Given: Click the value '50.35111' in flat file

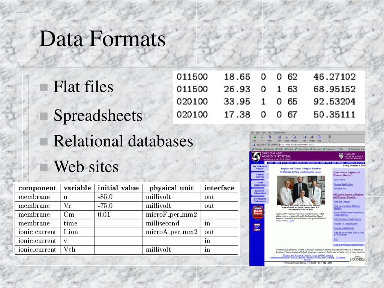Looking at the screenshot, I should (334, 115).
